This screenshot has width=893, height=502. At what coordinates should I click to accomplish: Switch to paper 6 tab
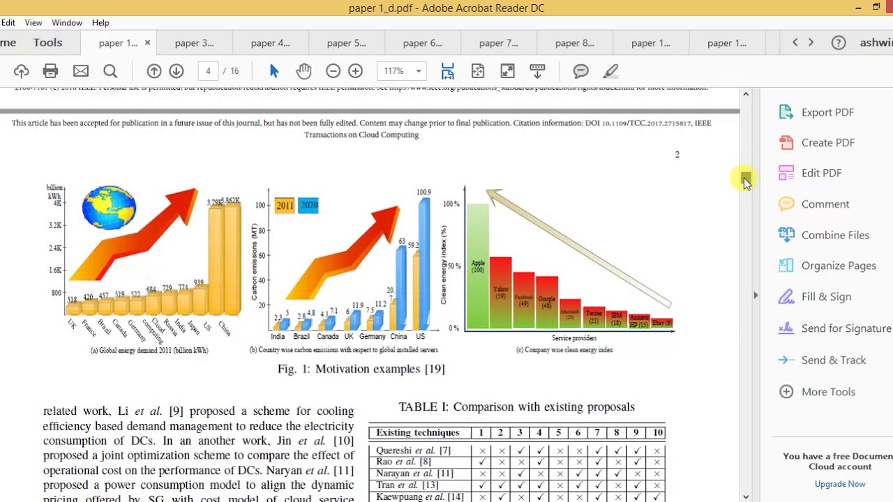click(423, 43)
